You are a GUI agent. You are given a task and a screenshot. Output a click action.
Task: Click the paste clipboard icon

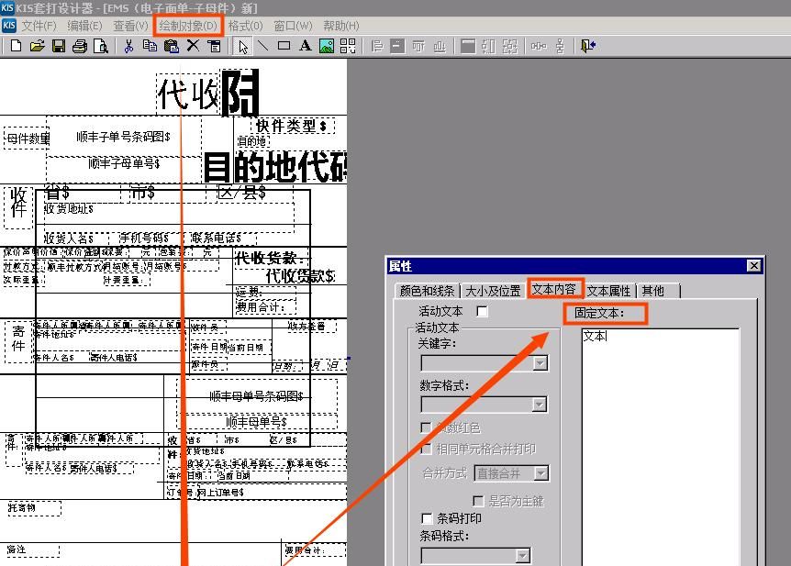point(171,46)
